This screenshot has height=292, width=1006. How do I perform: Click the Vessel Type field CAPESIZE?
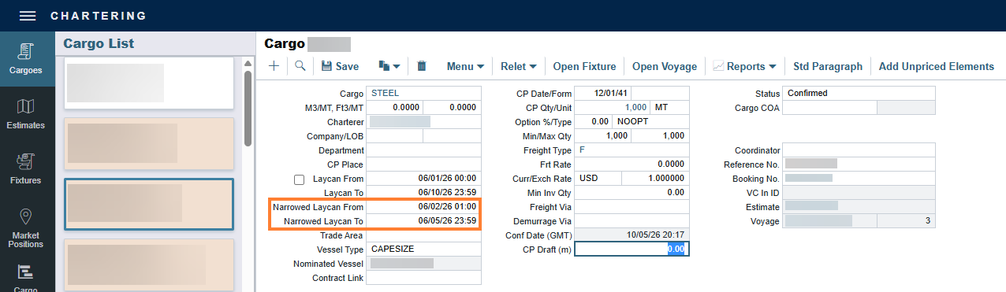tap(423, 249)
